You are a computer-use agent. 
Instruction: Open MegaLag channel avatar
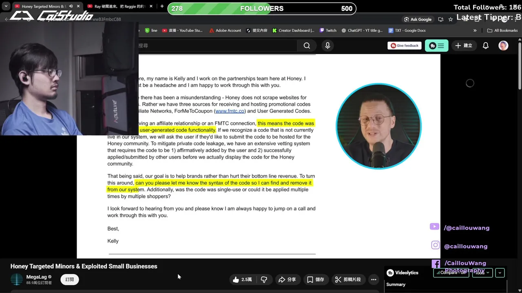click(x=17, y=280)
